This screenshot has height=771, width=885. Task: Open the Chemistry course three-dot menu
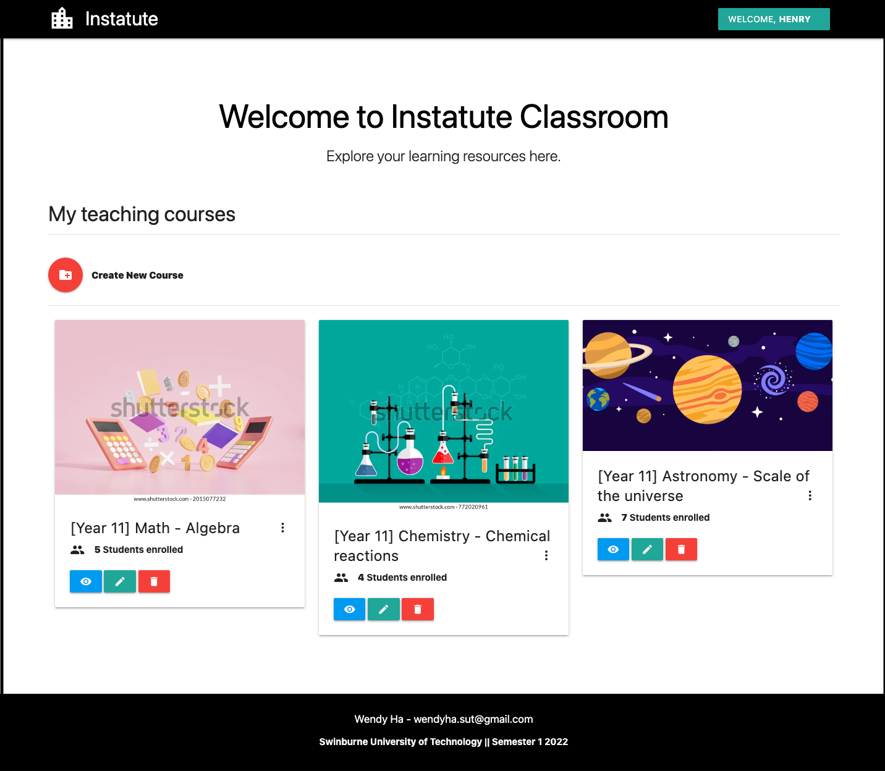pos(546,555)
